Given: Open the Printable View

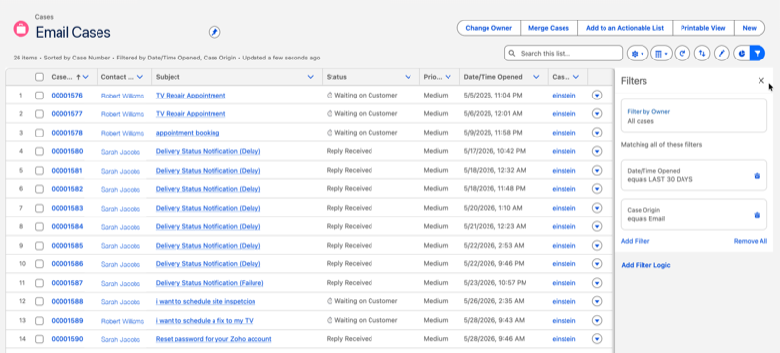Looking at the screenshot, I should (703, 28).
